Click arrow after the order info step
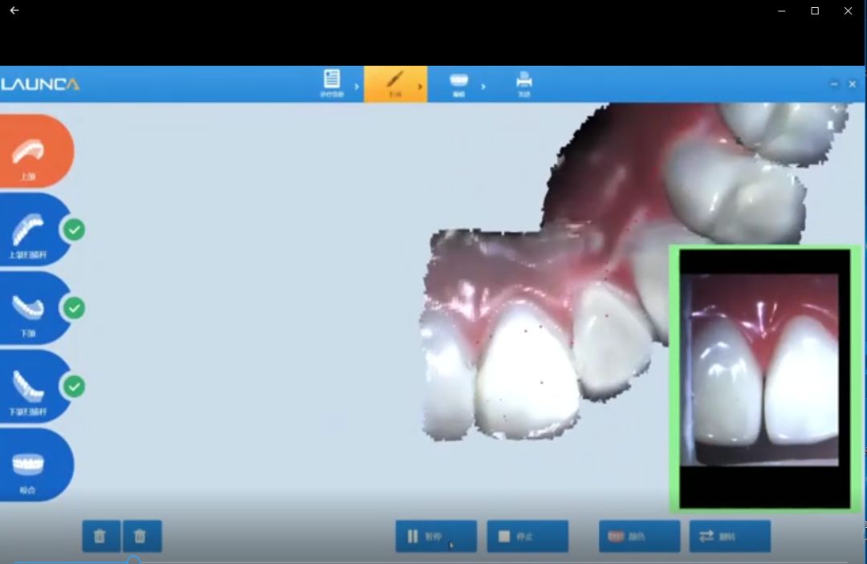This screenshot has height=564, width=867. click(x=356, y=86)
